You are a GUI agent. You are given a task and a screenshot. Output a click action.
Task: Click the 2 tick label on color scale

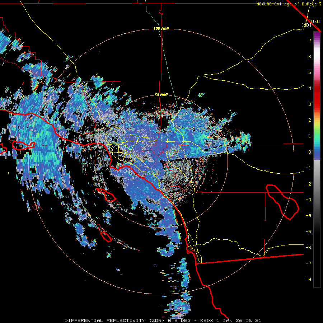[310, 120]
